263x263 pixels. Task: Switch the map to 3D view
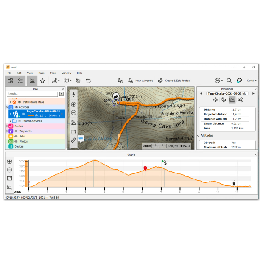(73, 122)
